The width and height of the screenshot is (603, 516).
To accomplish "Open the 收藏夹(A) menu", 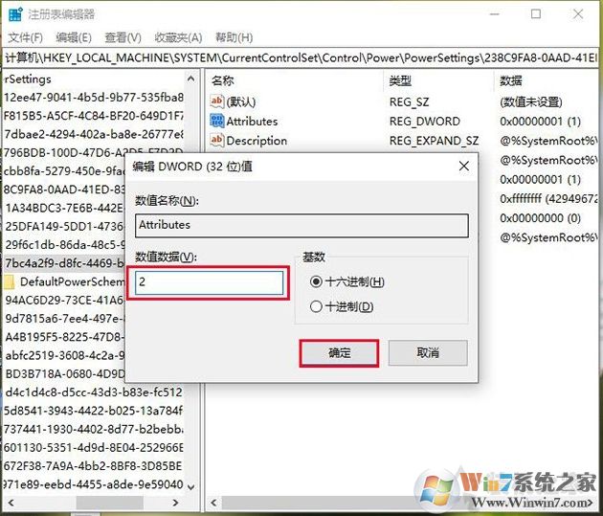I will pos(178,37).
